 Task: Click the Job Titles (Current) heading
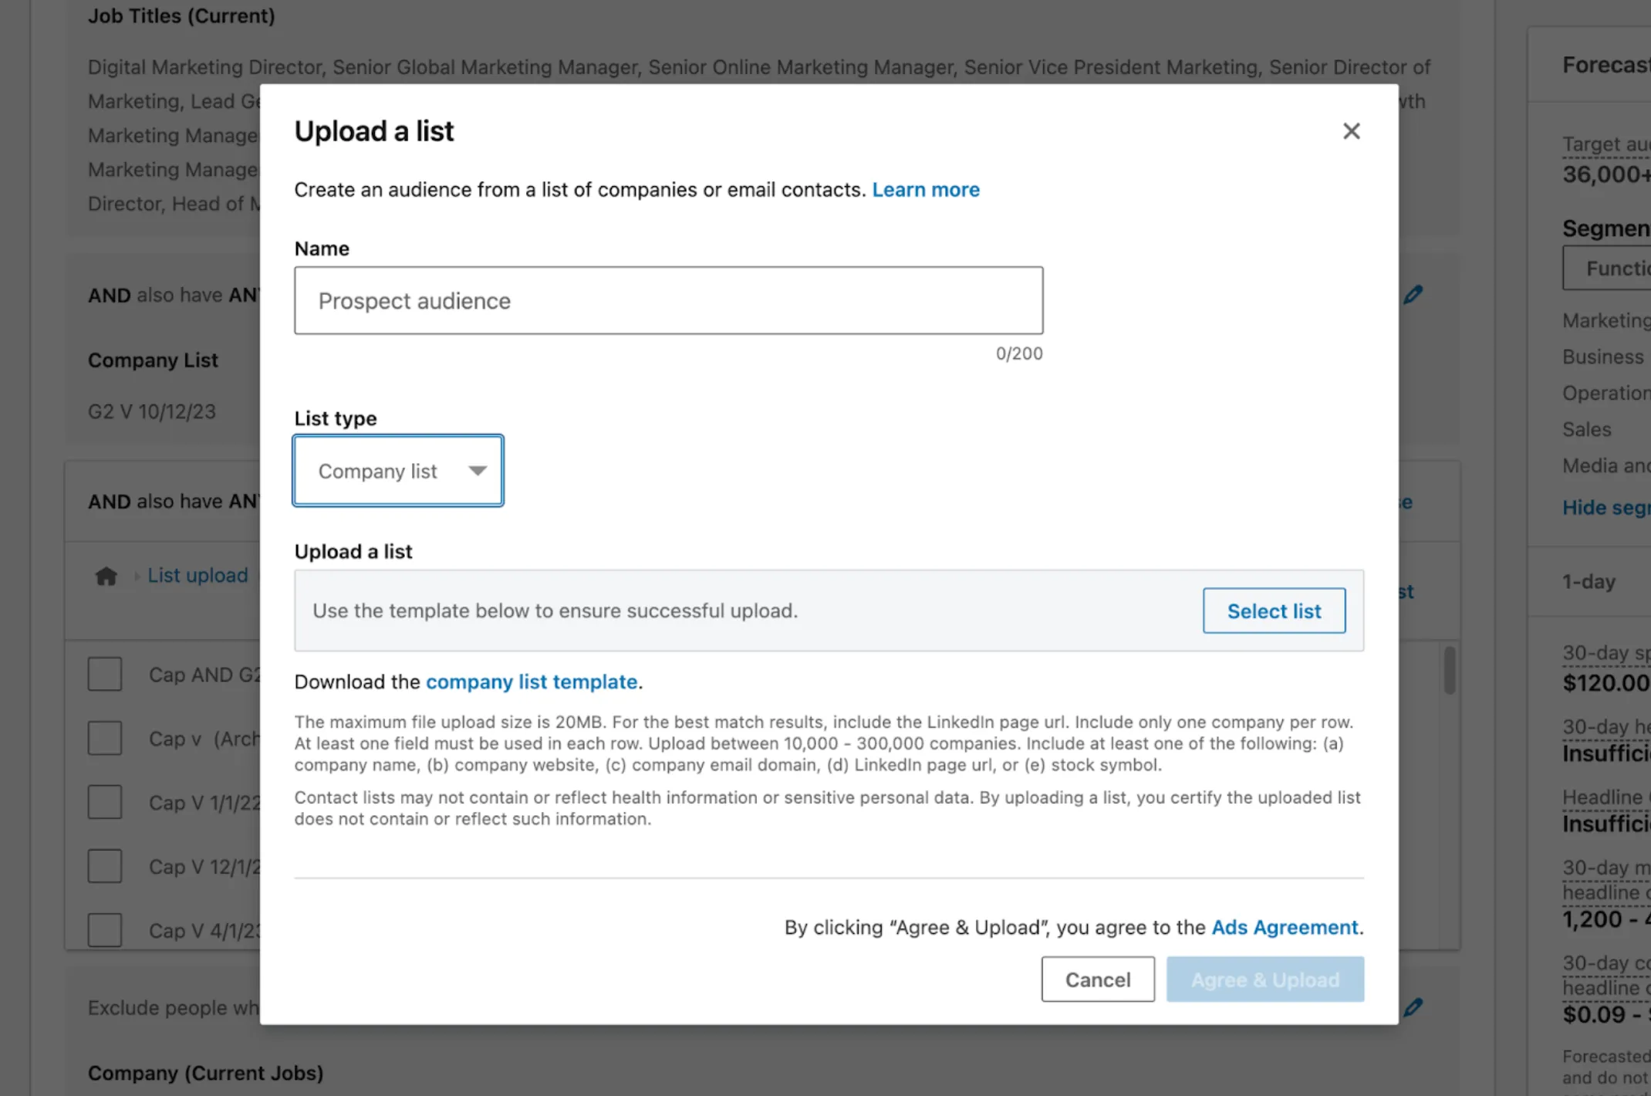(181, 16)
